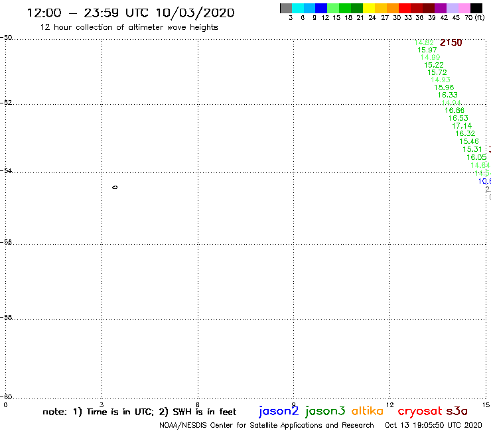Click the cryosat satellite legend label
Image resolution: width=491 pixels, height=431 pixels.
click(x=420, y=411)
